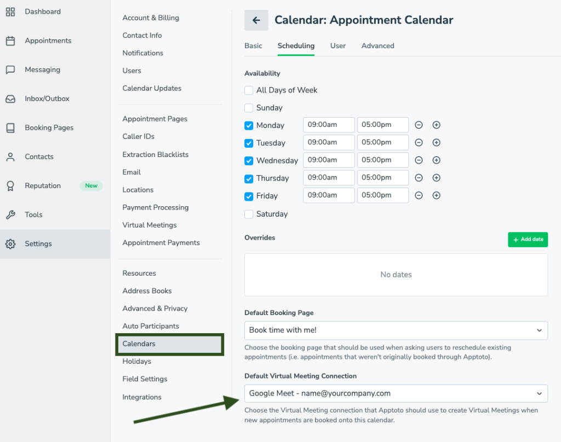561x442 pixels.
Task: Click the Add date button
Action: point(528,240)
